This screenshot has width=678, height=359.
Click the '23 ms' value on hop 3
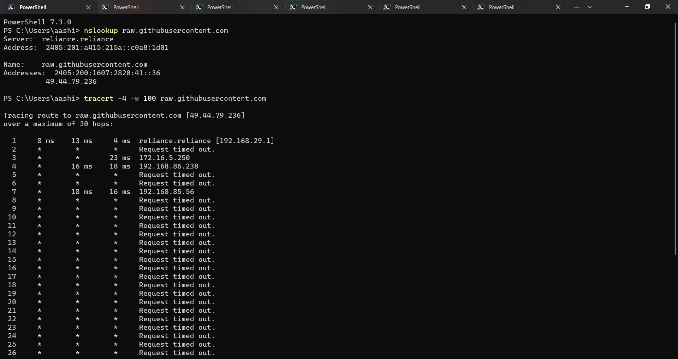(120, 158)
